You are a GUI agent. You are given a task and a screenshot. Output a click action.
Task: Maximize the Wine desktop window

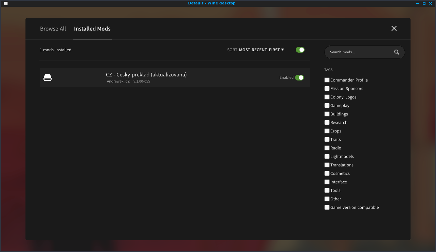(x=424, y=3)
